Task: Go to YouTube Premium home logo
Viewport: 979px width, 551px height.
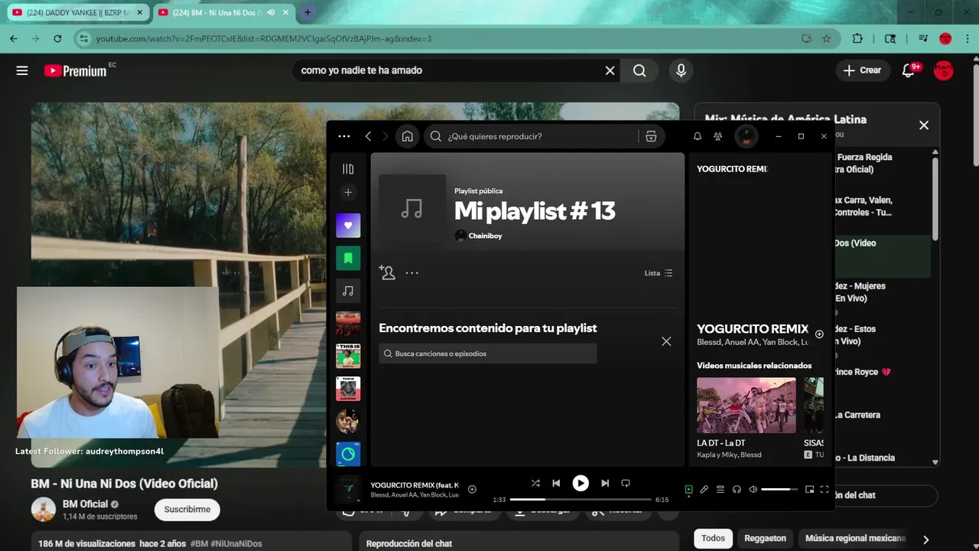Action: (76, 70)
